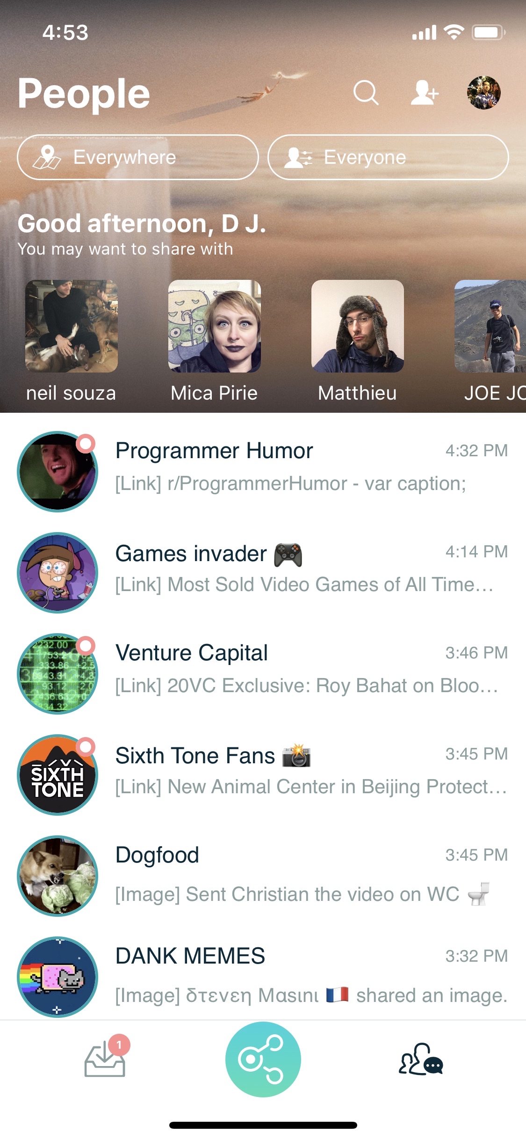526x1140 pixels.
Task: Open my profile avatar
Action: (x=483, y=93)
